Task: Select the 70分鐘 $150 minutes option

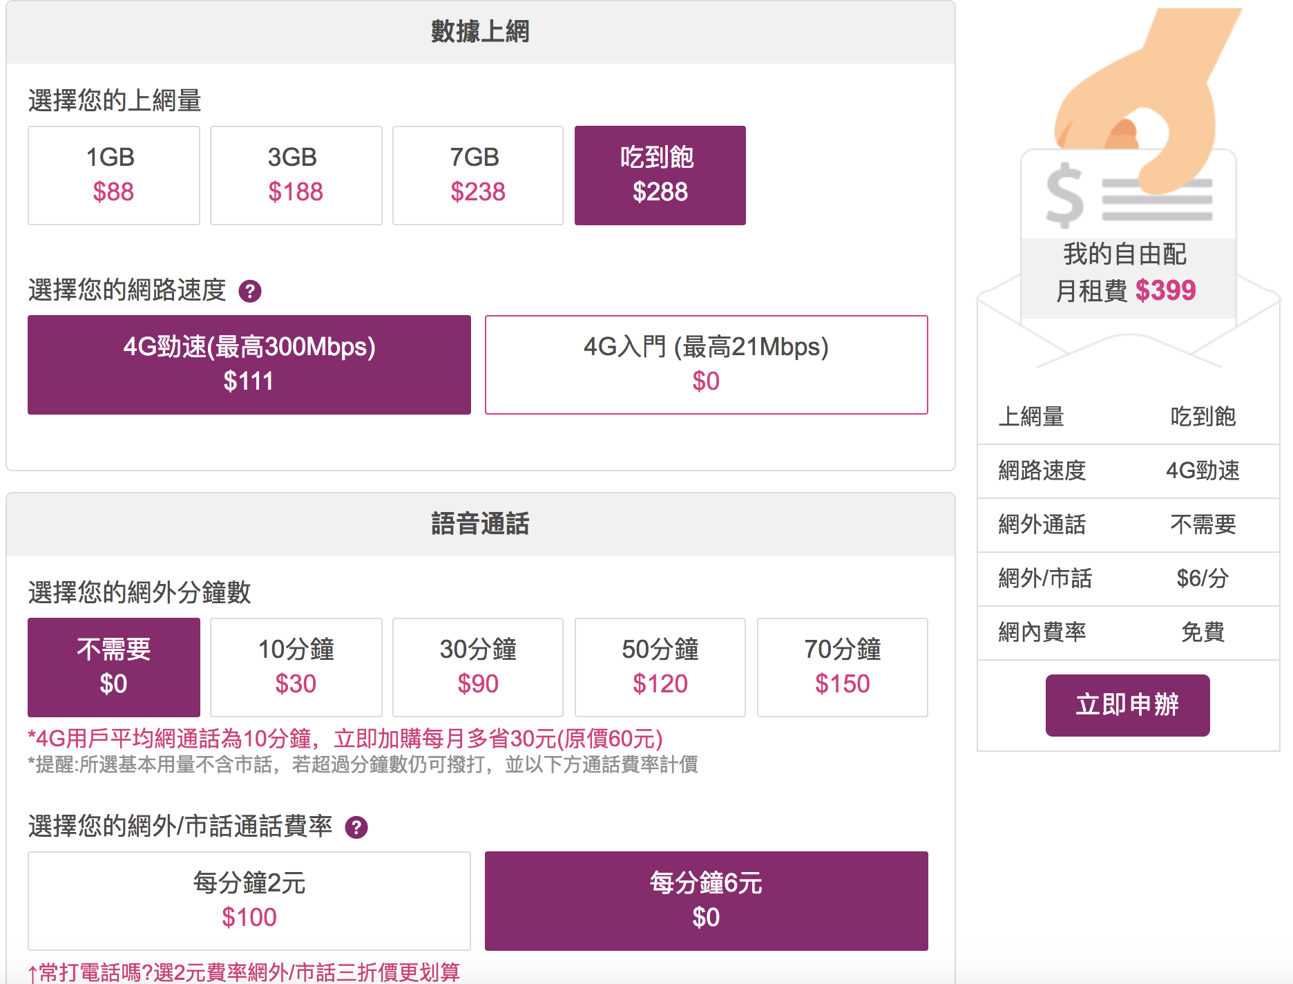Action: pyautogui.click(x=842, y=668)
